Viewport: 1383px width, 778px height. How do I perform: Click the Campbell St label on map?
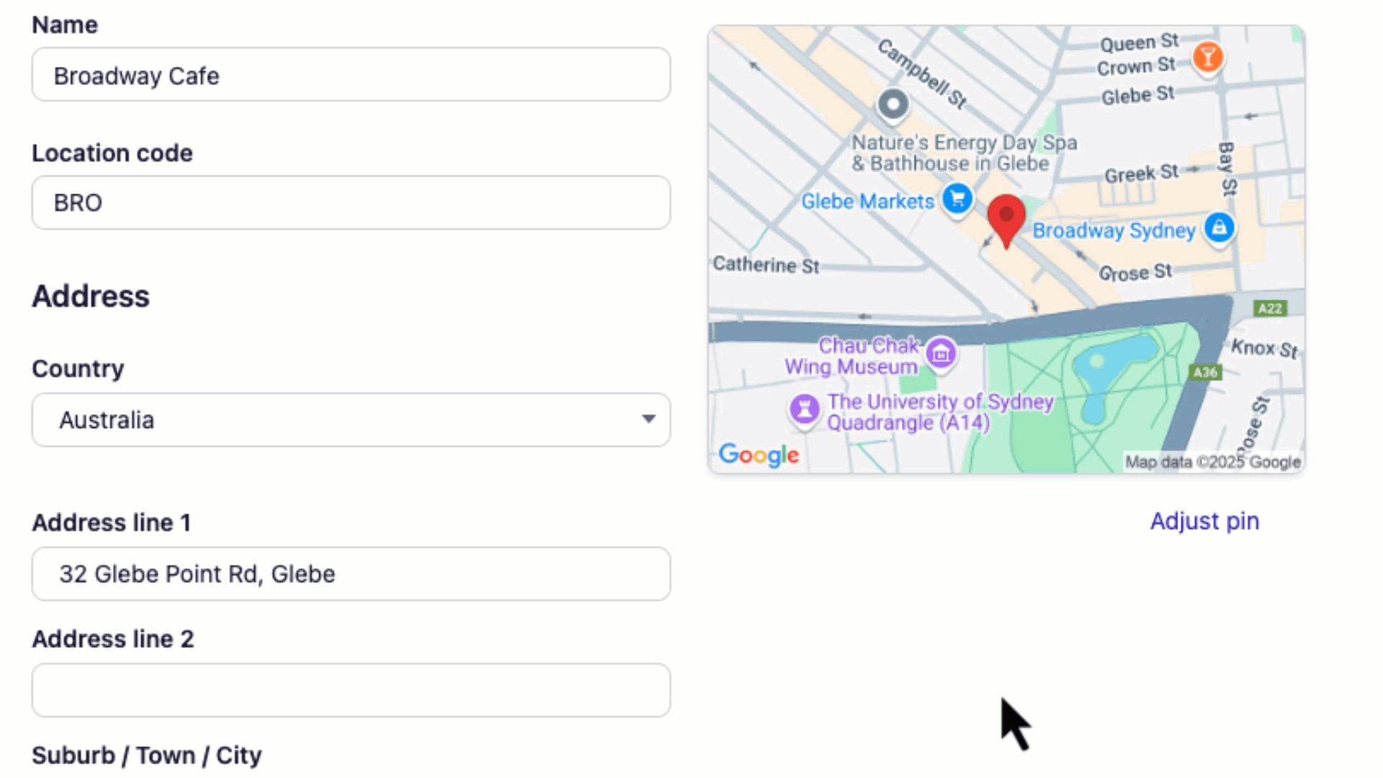(x=922, y=74)
